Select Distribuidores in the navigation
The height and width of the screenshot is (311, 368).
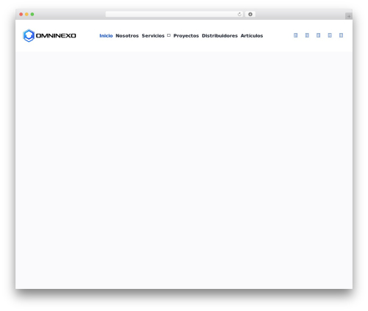coord(219,36)
